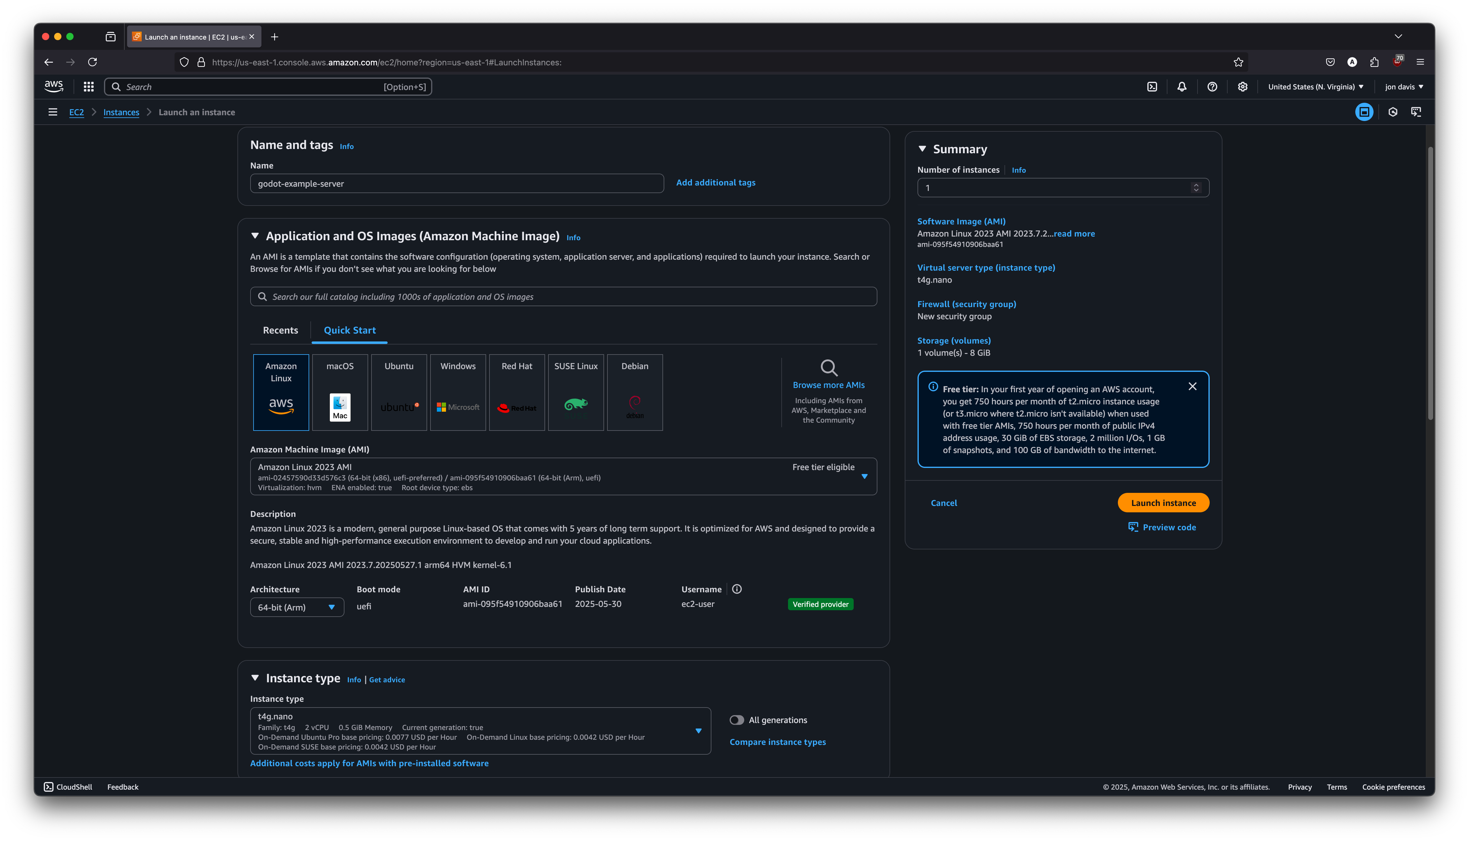The image size is (1469, 841).
Task: Click the page vertical scrollbar
Action: pyautogui.click(x=1430, y=283)
